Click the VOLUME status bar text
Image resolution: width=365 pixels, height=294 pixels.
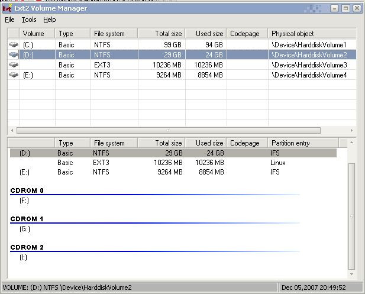(x=67, y=287)
